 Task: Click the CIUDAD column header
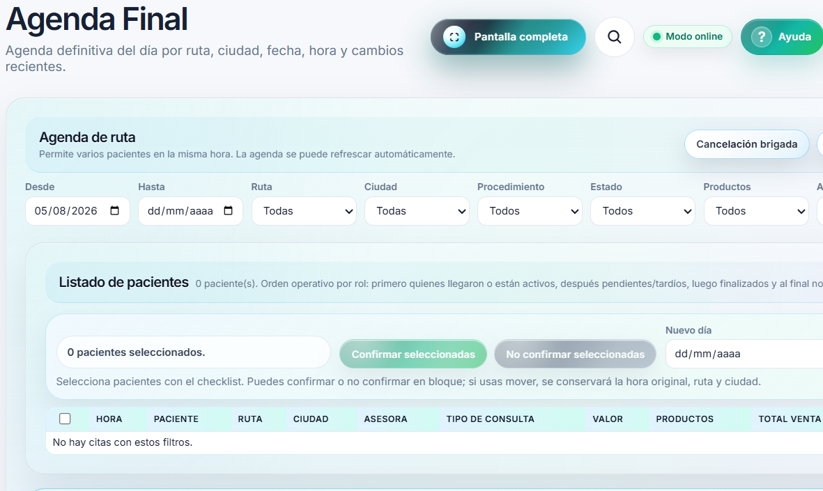pyautogui.click(x=311, y=419)
